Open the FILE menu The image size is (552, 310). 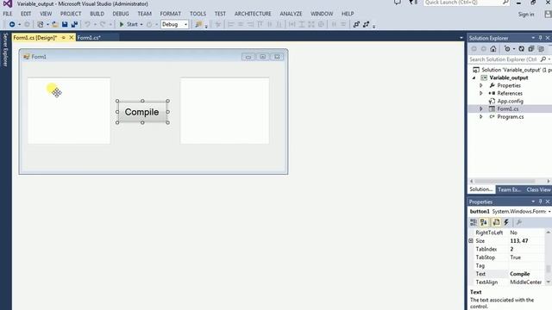pyautogui.click(x=8, y=14)
